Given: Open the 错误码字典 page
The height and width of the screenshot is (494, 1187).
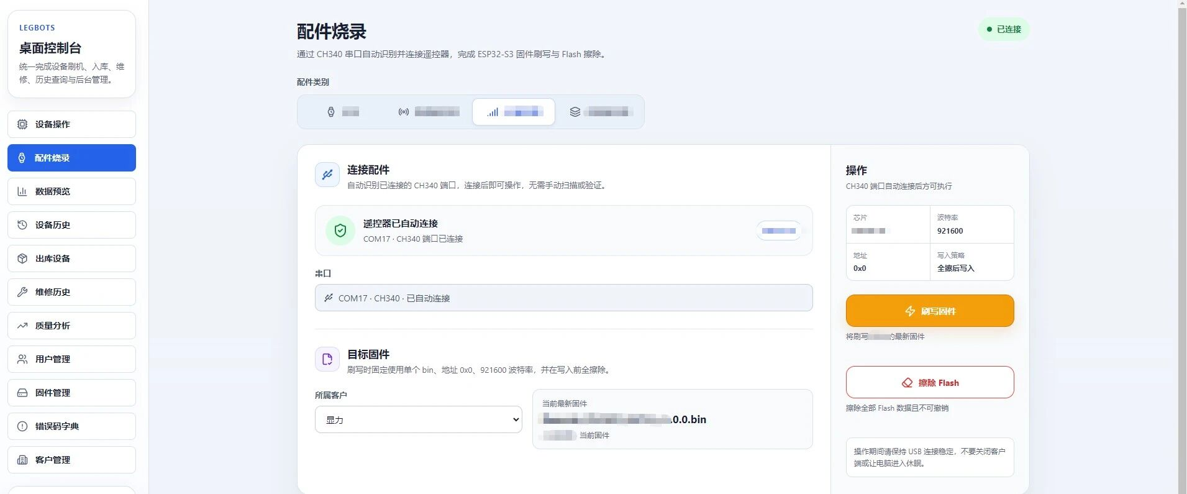Looking at the screenshot, I should 71,426.
